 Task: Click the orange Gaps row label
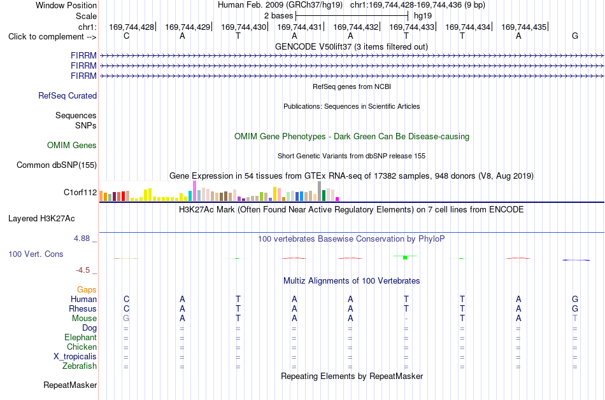click(87, 290)
